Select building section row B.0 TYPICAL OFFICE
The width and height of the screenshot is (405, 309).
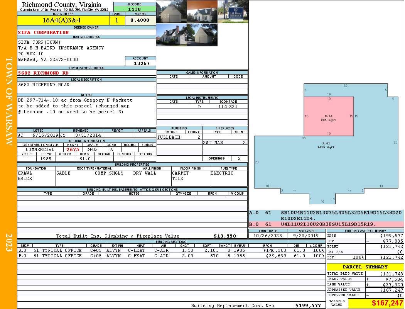click(x=171, y=256)
